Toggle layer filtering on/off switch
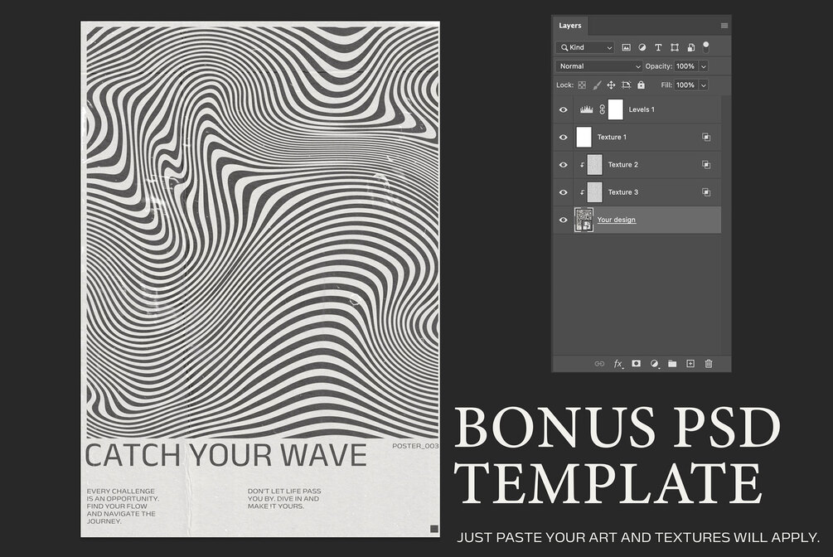Screen dimensions: 833x557 coord(706,46)
